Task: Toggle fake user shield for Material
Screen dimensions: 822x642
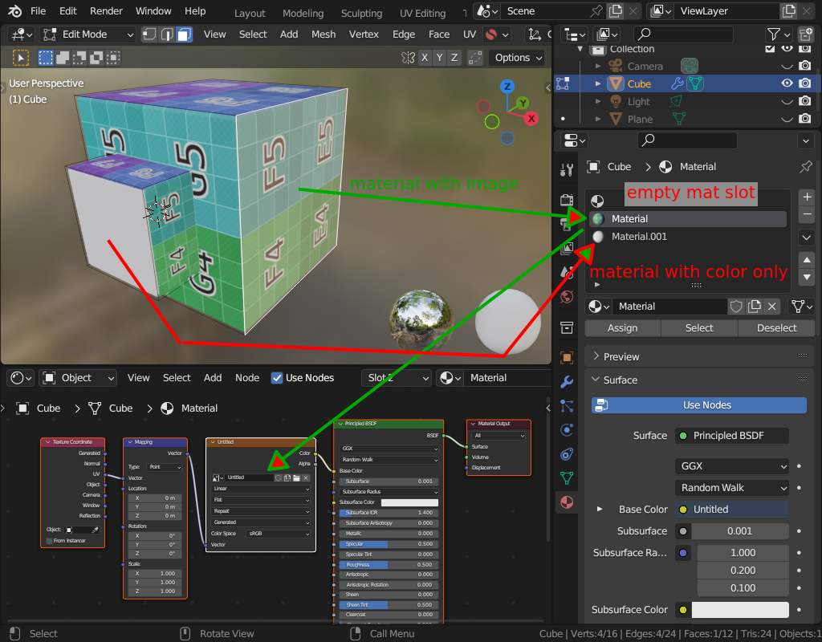Action: (x=736, y=307)
